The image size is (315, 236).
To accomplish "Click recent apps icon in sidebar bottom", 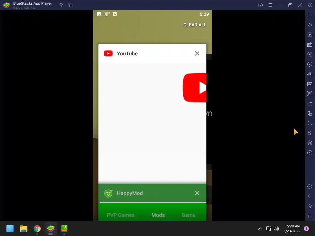I will [310, 216].
